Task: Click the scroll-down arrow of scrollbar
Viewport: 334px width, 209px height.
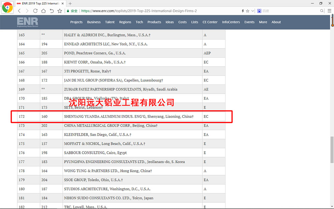Action: pyautogui.click(x=332, y=206)
